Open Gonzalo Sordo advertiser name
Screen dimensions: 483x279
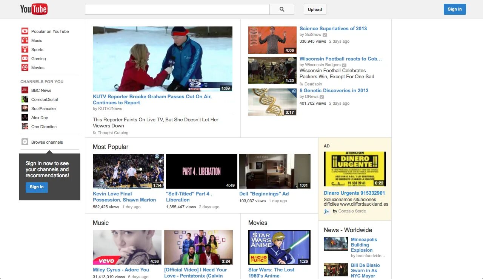click(x=352, y=211)
